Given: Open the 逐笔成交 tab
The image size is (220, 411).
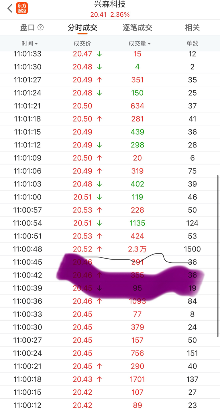Looking at the screenshot, I should (x=137, y=28).
